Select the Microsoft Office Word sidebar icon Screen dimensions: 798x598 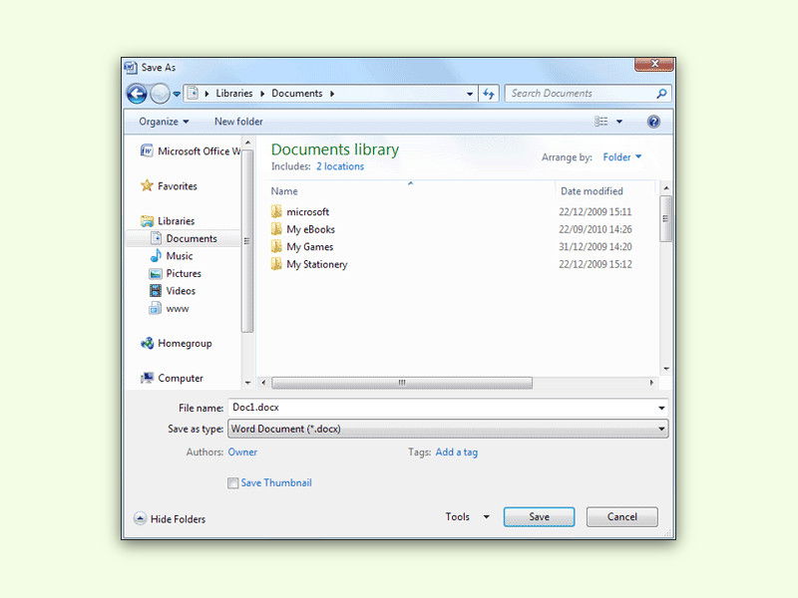click(147, 151)
